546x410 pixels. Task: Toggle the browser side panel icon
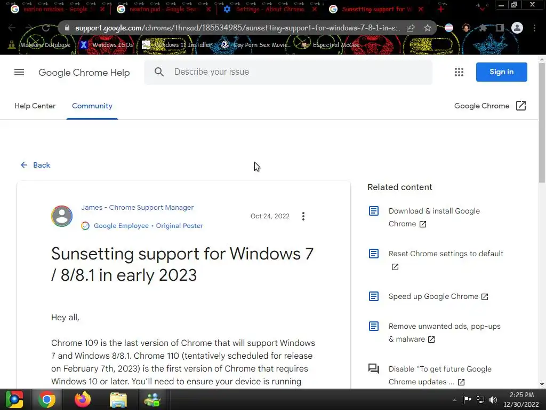(x=500, y=28)
